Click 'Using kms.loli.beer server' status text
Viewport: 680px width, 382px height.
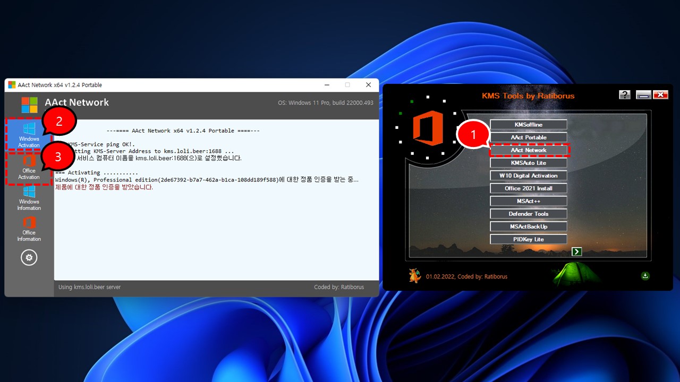89,287
